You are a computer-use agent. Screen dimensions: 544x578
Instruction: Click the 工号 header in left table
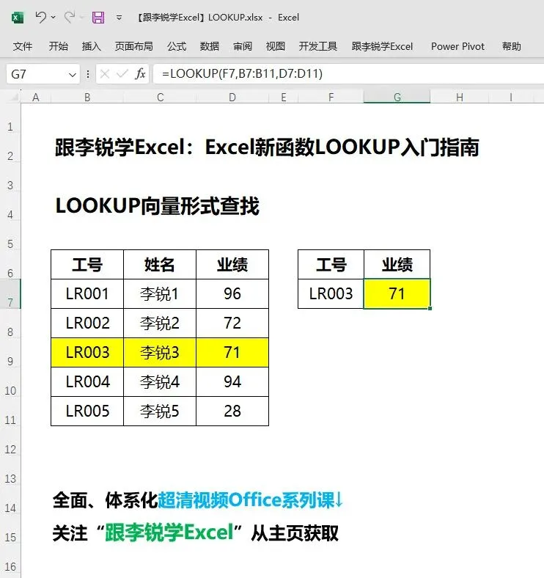(87, 264)
